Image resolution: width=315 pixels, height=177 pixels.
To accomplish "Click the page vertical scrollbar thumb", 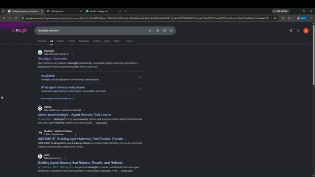I will tap(314, 55).
